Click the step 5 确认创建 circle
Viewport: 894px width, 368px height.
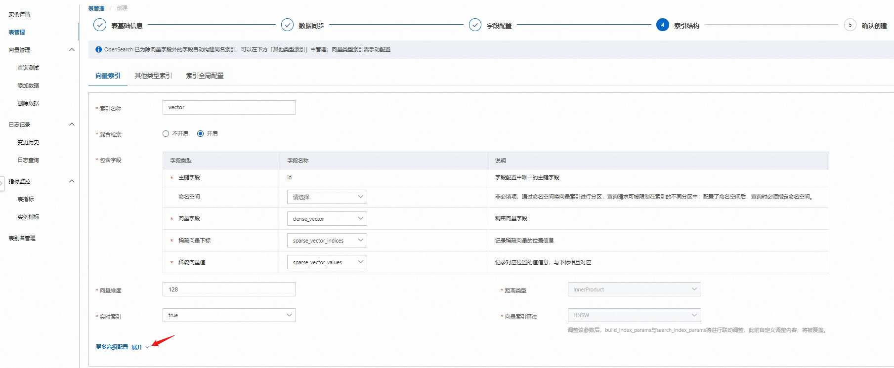pyautogui.click(x=850, y=25)
